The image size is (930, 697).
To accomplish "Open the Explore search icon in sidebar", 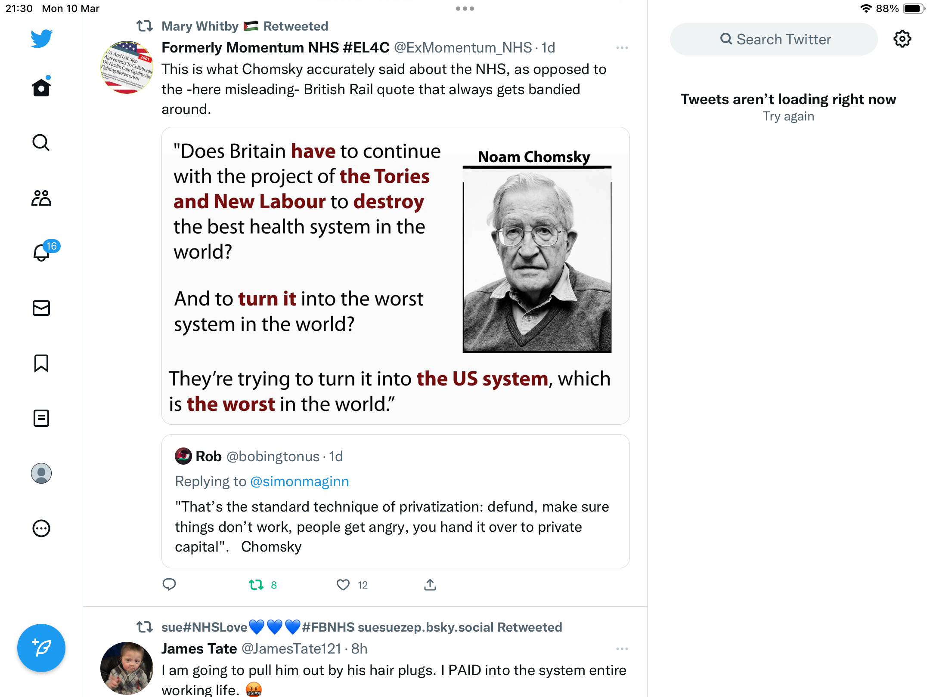I will pos(41,142).
